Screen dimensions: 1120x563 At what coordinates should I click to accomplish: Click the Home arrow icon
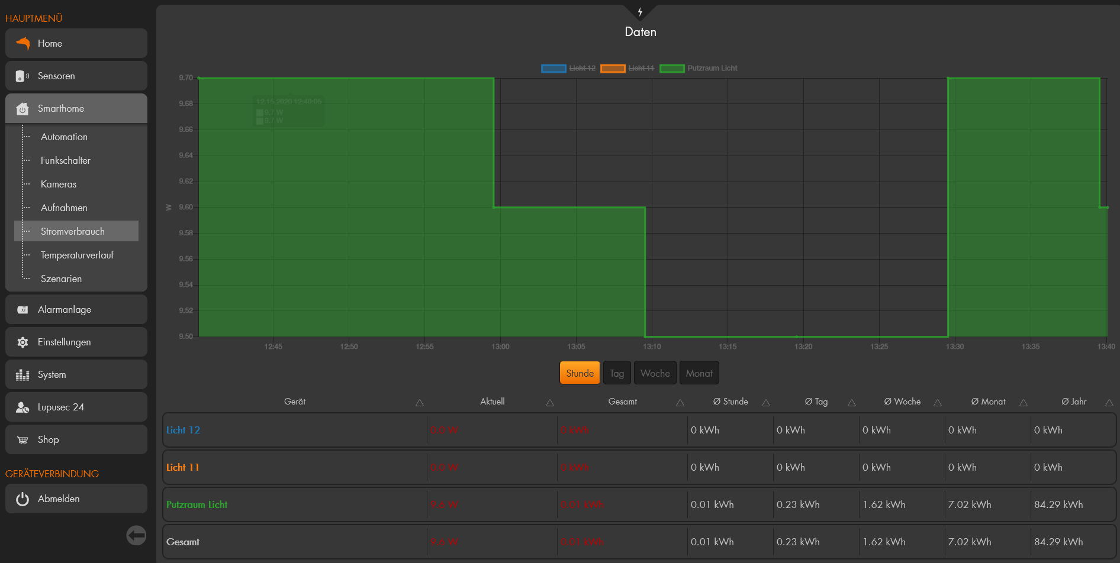click(22, 43)
